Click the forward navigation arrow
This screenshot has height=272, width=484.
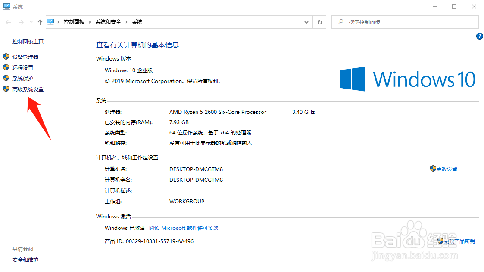click(x=21, y=22)
